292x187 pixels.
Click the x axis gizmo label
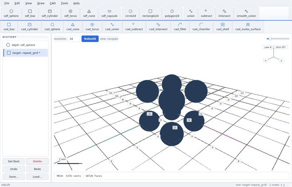click(x=266, y=60)
